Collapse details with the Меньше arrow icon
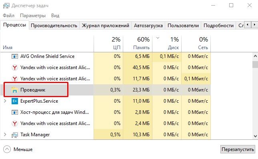This screenshot has width=258, height=159. pyautogui.click(x=7, y=149)
